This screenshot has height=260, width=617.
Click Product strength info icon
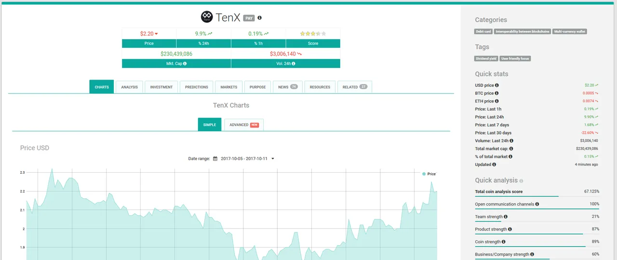tap(510, 229)
